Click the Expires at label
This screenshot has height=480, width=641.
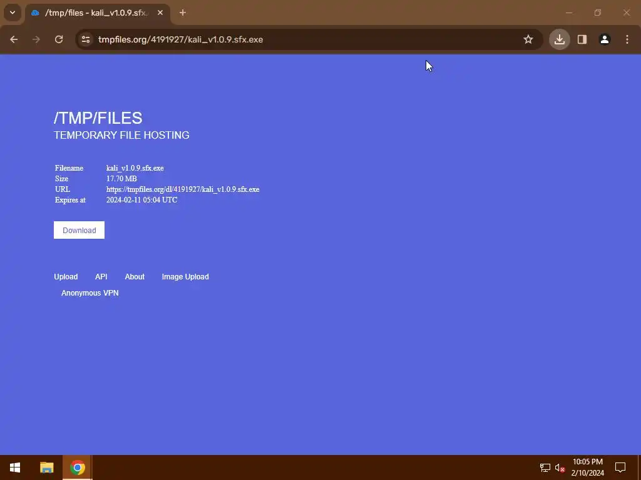click(x=70, y=200)
